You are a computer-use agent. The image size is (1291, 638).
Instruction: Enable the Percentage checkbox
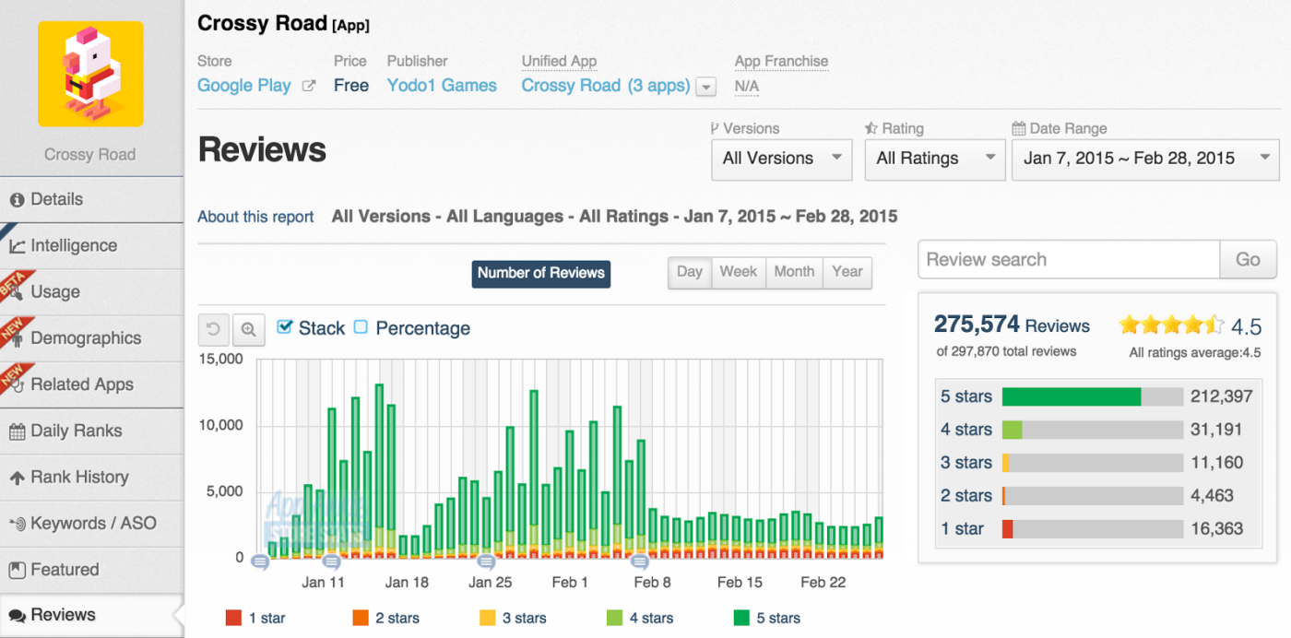(x=361, y=327)
